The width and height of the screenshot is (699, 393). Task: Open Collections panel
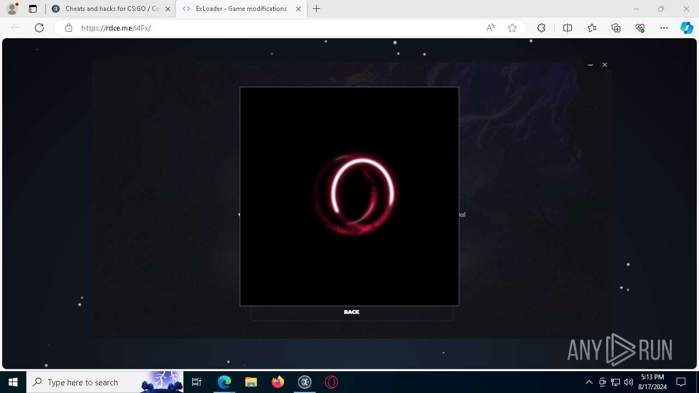[x=616, y=28]
